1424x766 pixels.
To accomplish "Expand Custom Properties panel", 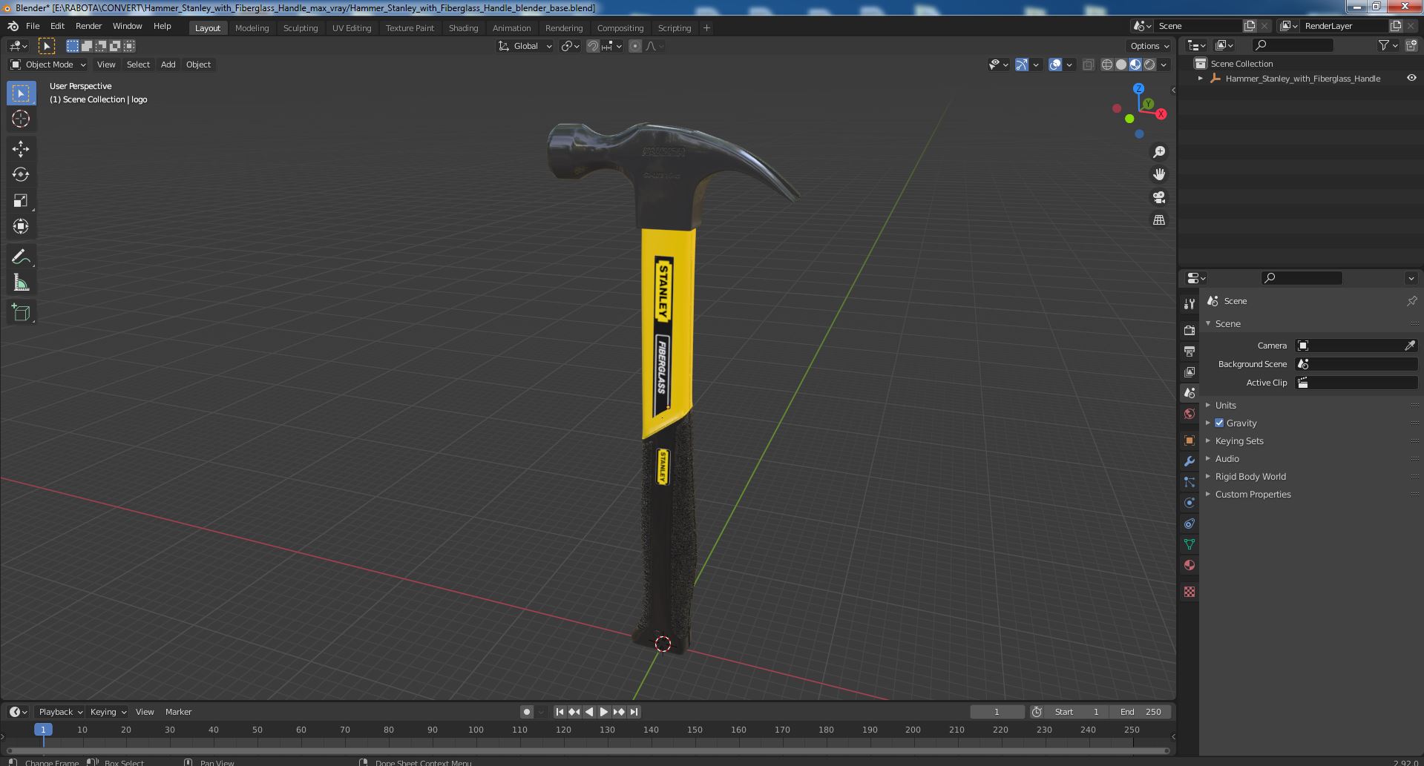I will coord(1253,494).
